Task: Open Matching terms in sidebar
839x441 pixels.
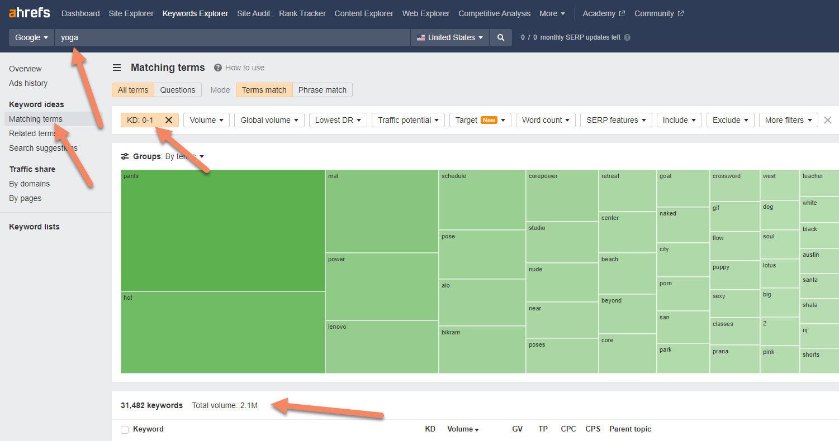Action: point(36,119)
